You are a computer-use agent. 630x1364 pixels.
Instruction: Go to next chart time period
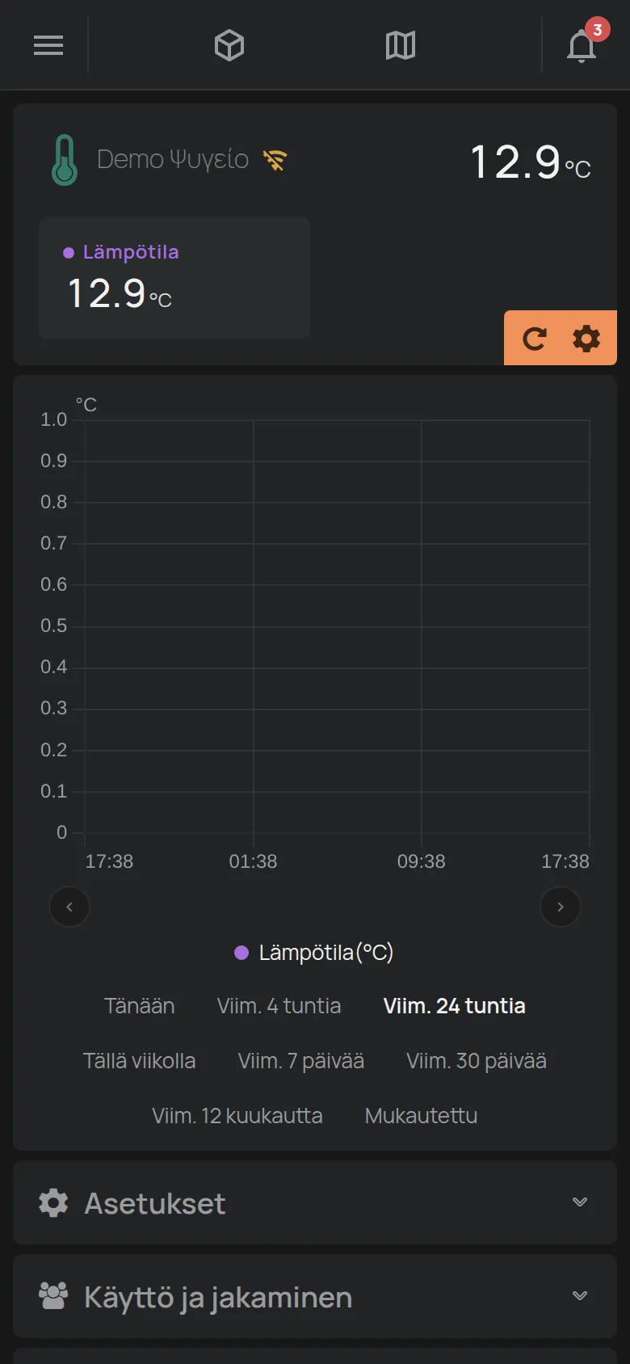click(x=561, y=907)
